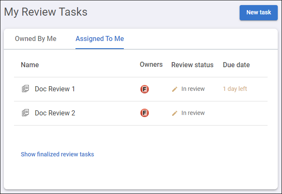Click the My Review Tasks page title
282x194 pixels.
(x=46, y=12)
